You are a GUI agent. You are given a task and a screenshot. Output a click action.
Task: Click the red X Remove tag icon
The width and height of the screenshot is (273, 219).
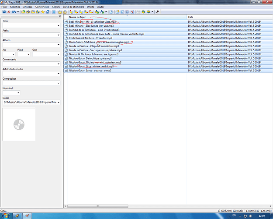9,12
